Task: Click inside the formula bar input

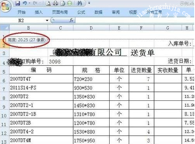Action: click(135, 20)
